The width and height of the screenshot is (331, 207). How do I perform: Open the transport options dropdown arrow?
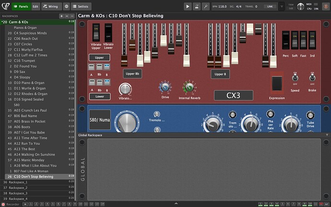(x=282, y=7)
